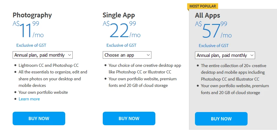The width and height of the screenshot is (277, 133).
Task: Click the Single App plan heading
Action: coord(119,15)
